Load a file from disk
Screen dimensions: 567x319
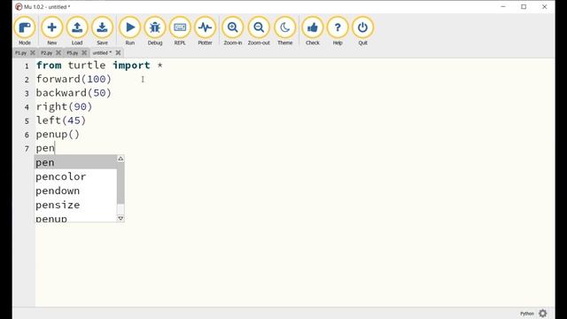click(x=77, y=31)
